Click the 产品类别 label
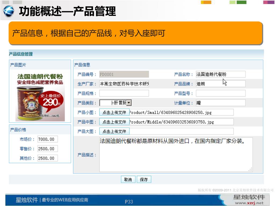Viewport: 275px width, 206px height. click(x=87, y=103)
